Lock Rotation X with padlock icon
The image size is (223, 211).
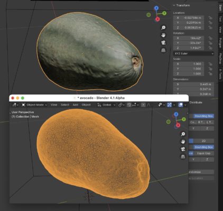click(210, 38)
